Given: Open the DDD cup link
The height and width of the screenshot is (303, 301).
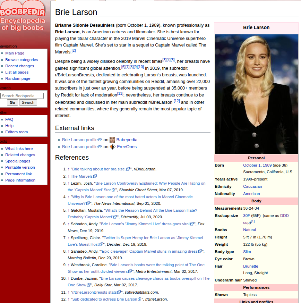Looking at the screenshot, I should [x=284, y=216].
